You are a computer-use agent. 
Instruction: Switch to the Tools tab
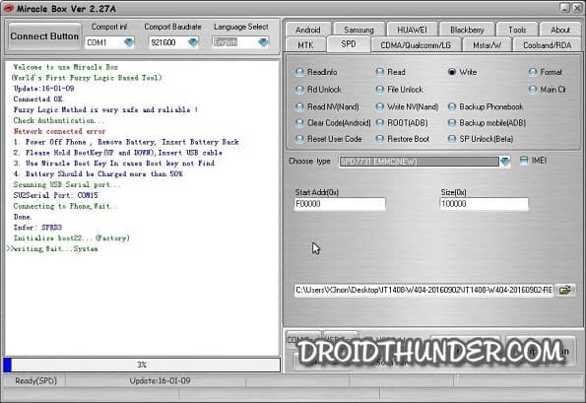click(x=517, y=30)
